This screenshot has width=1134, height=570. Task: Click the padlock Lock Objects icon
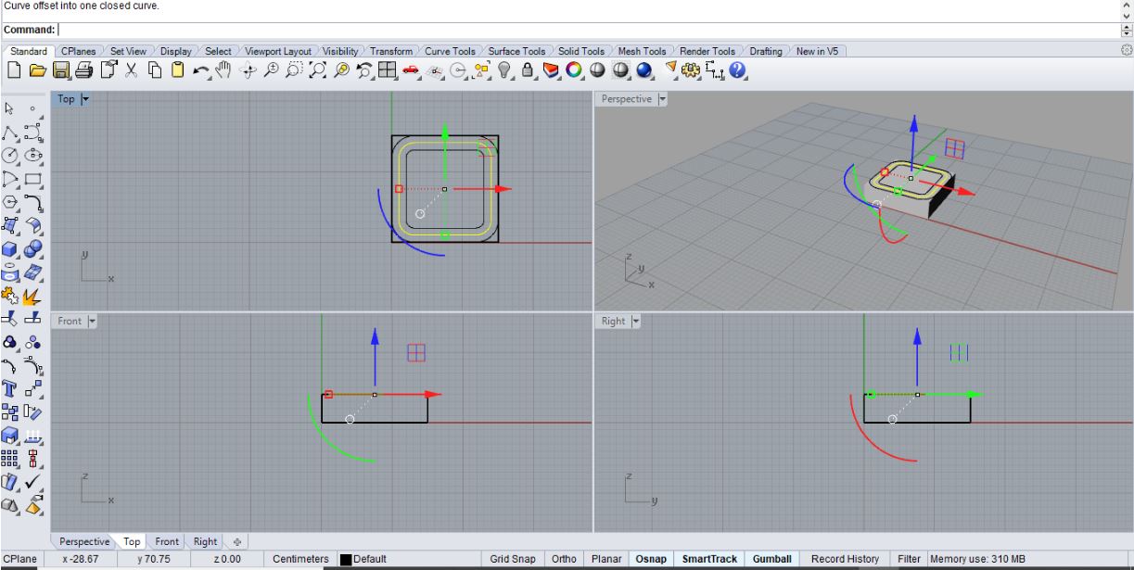pyautogui.click(x=528, y=70)
